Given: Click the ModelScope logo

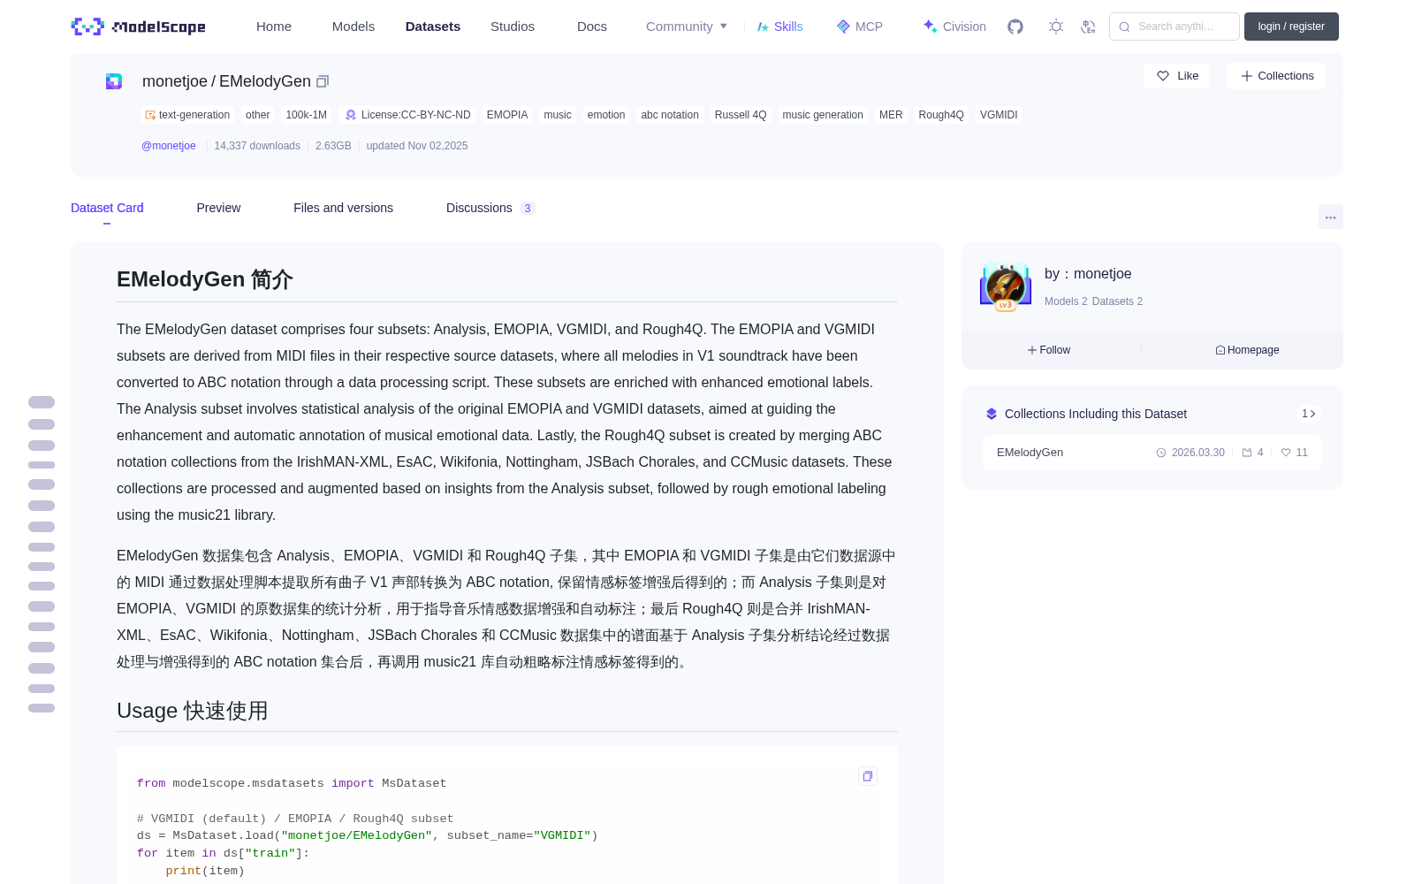Looking at the screenshot, I should point(139,27).
